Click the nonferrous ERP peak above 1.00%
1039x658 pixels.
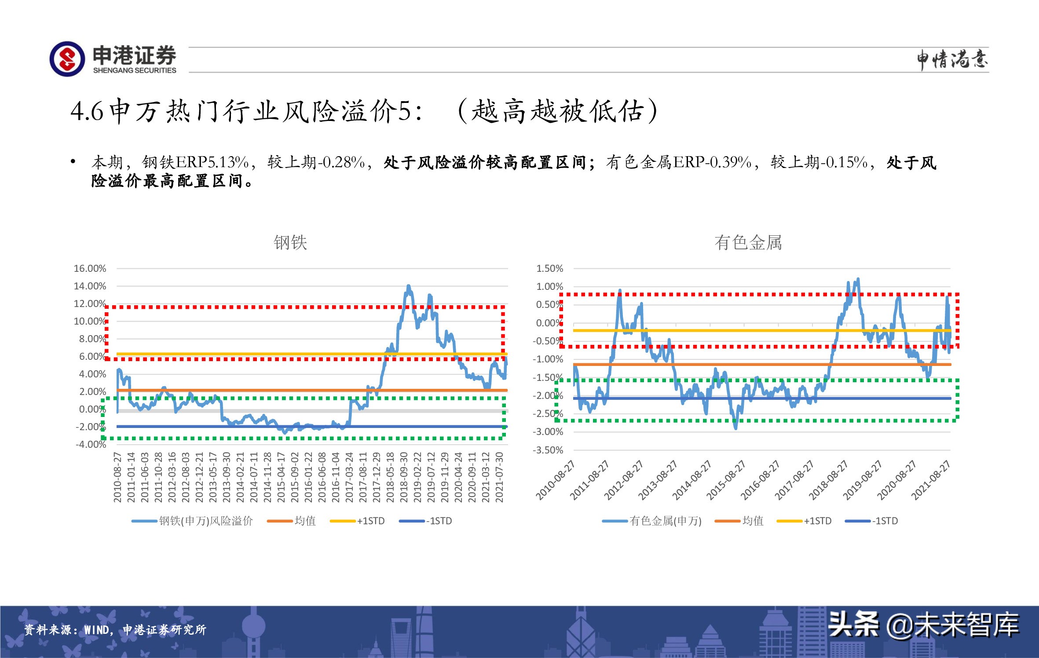[858, 280]
